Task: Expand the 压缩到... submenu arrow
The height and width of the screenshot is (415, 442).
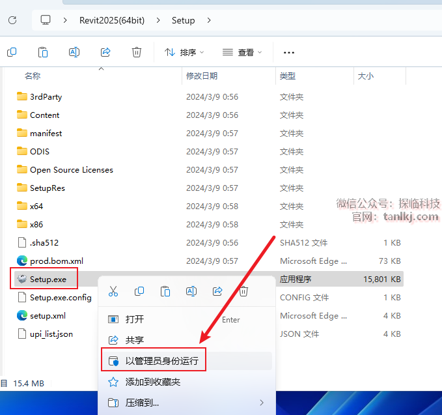Action: pyautogui.click(x=262, y=403)
